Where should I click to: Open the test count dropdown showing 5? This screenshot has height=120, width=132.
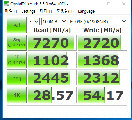pyautogui.click(x=34, y=22)
